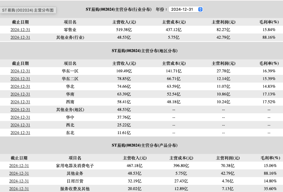Click the 服务收费及其他 product name
Viewport: 283px width, 192px height.
(75, 189)
